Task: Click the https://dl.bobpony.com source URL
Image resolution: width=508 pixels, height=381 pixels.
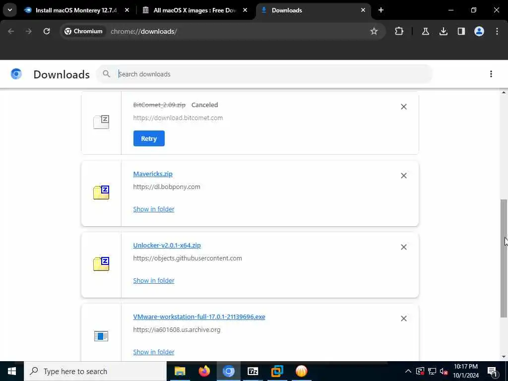Action: click(x=167, y=187)
